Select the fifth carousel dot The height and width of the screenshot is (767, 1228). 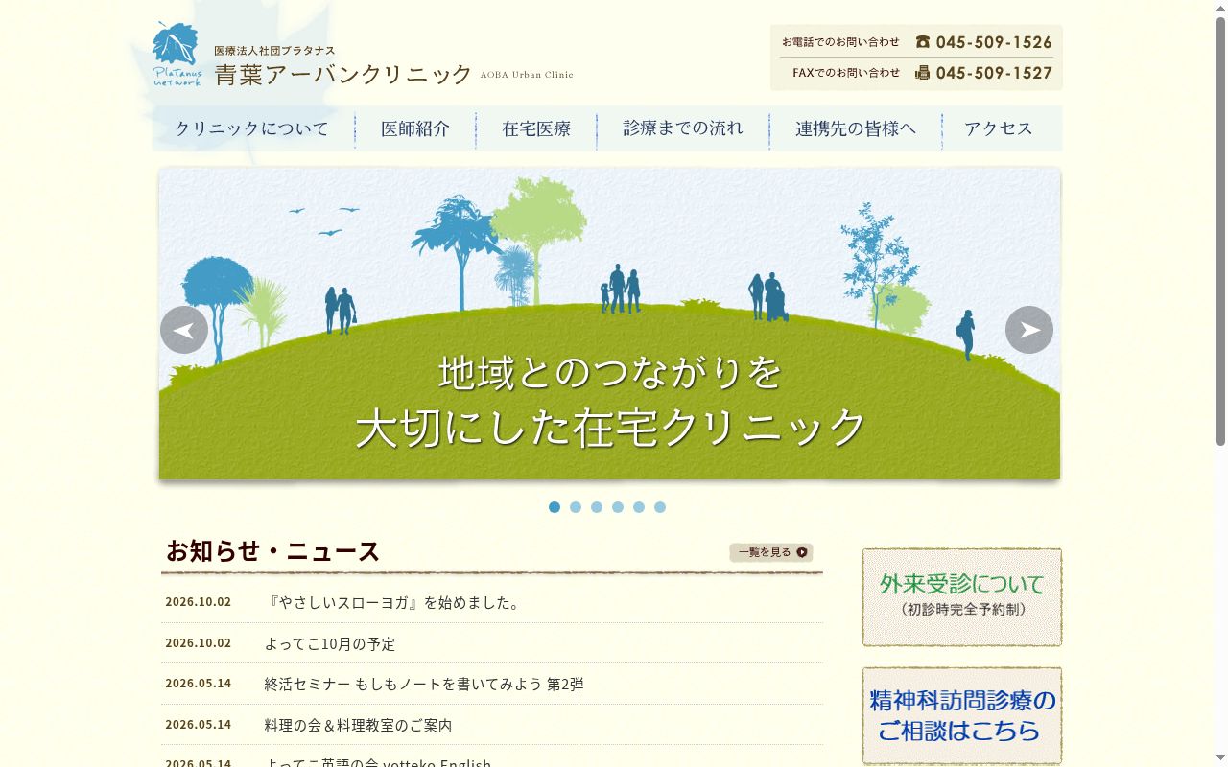(x=639, y=507)
